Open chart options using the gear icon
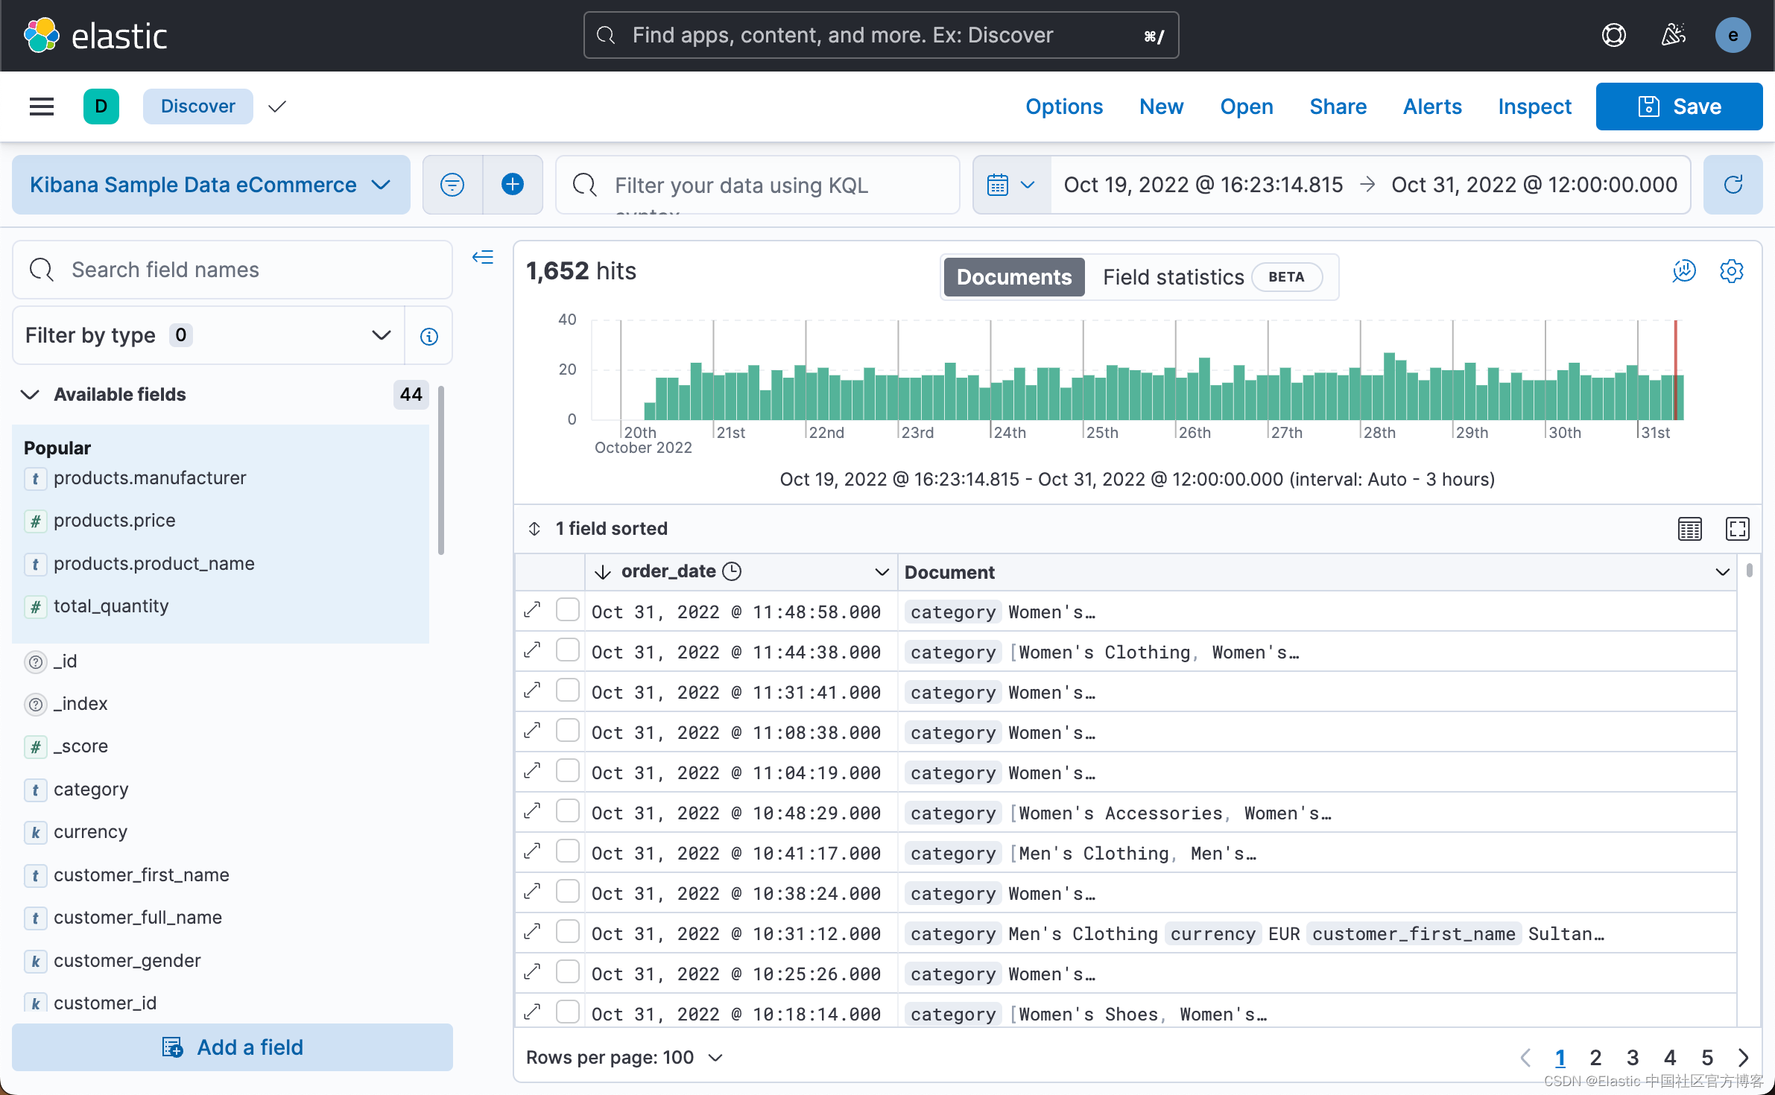 [1732, 271]
